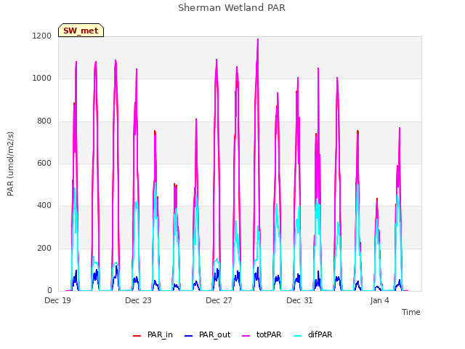
Task: Click the 1000 y-axis tick label
Action: (42, 78)
